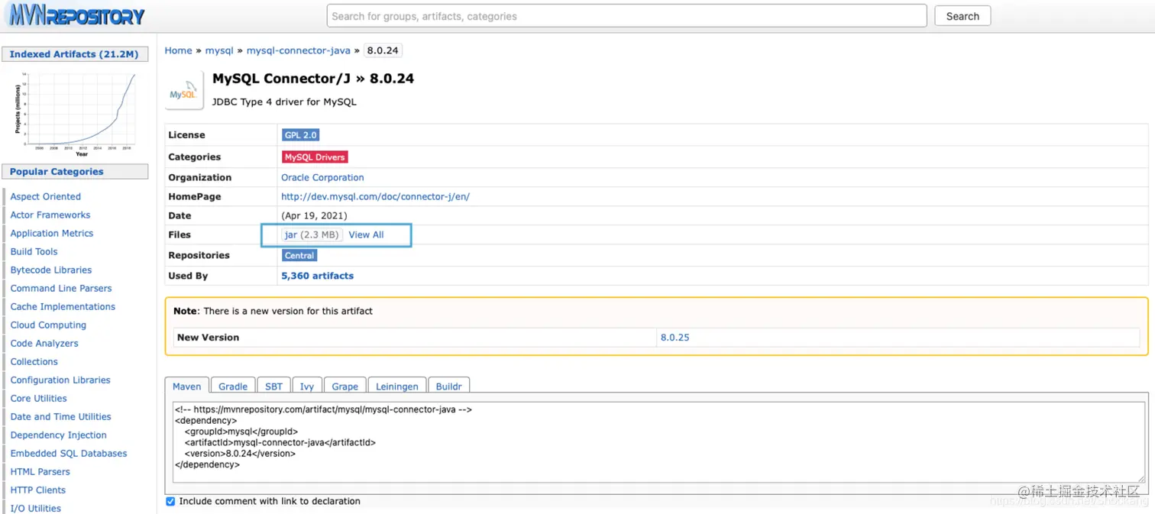Click the (Apr 19, 2021) date value
1155x514 pixels.
point(314,215)
